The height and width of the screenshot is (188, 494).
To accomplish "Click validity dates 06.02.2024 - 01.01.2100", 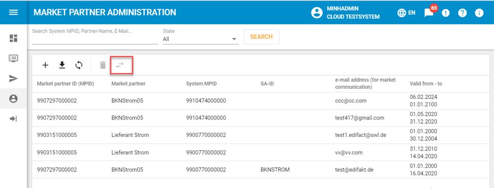I will (424, 101).
